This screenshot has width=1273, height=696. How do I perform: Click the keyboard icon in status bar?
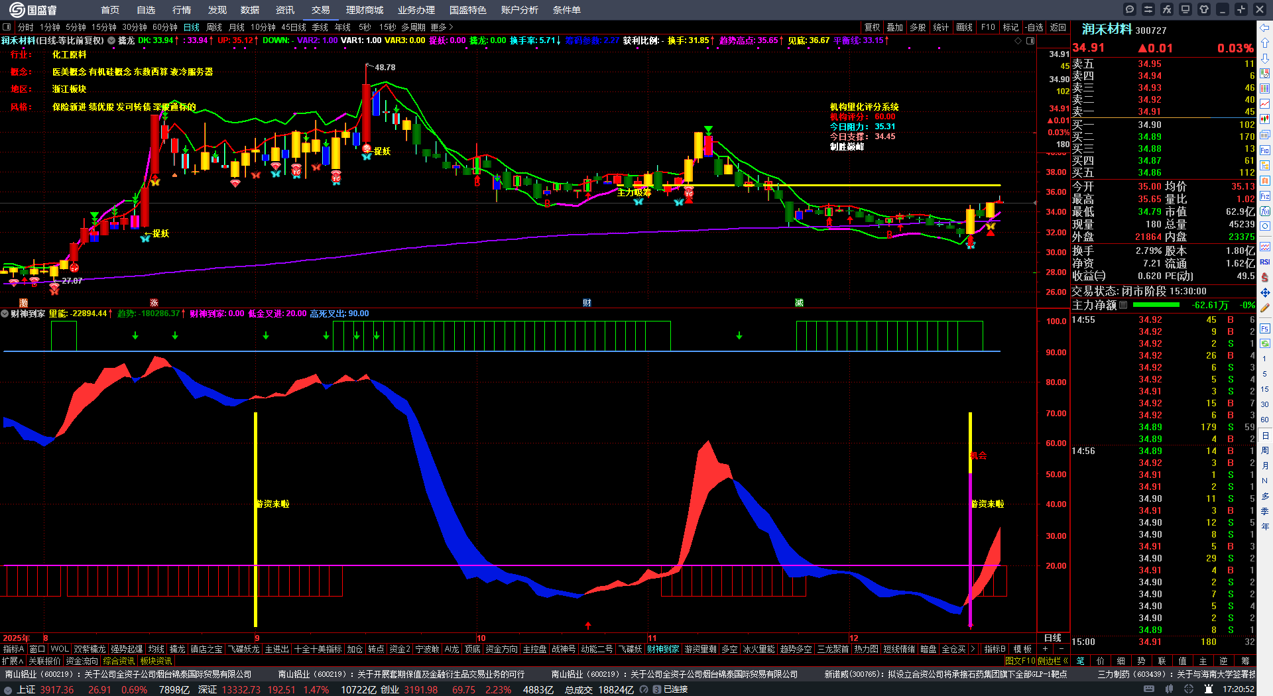[x=1149, y=689]
